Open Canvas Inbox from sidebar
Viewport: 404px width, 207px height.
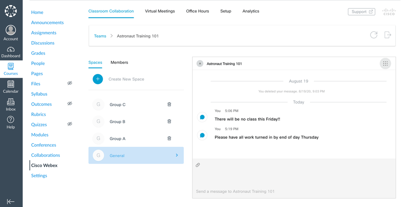point(11,104)
